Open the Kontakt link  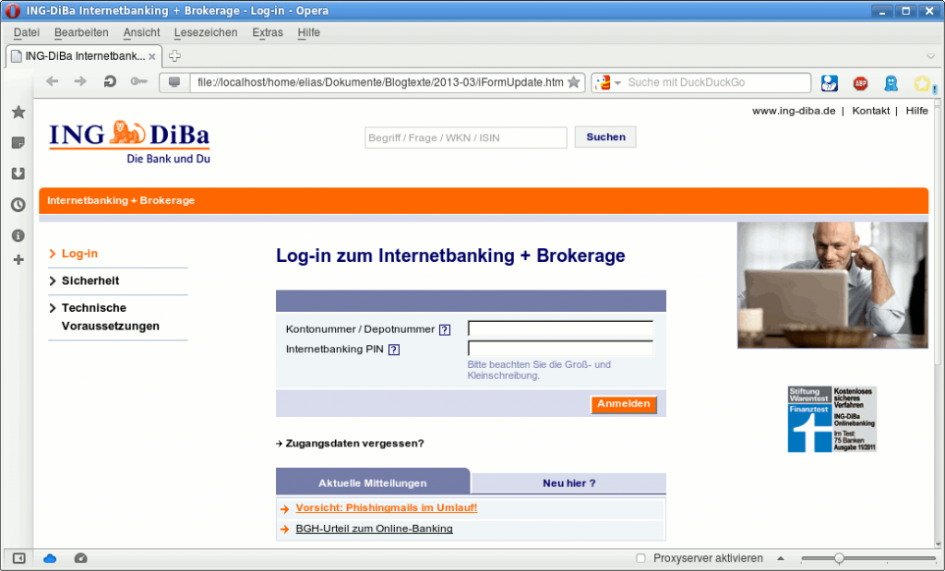(x=871, y=111)
